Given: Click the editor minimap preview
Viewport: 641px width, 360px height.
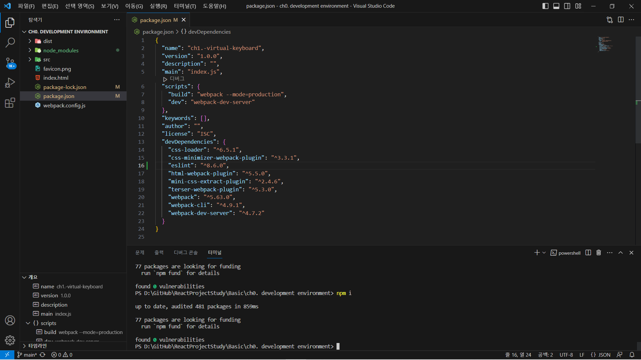Looking at the screenshot, I should click(x=605, y=44).
